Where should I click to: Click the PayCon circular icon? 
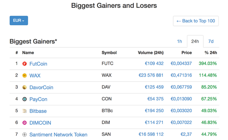25,99
